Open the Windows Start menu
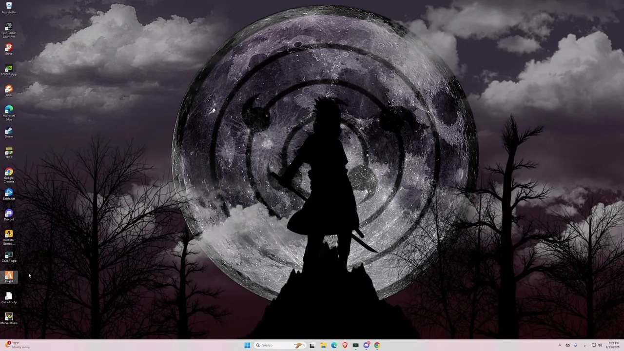 coord(247,345)
